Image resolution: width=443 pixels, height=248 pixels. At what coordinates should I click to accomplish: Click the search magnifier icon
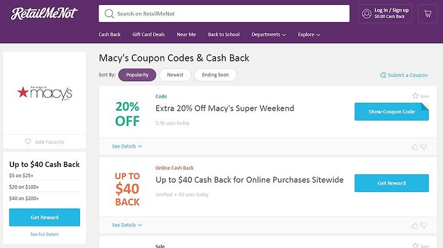pyautogui.click(x=109, y=14)
